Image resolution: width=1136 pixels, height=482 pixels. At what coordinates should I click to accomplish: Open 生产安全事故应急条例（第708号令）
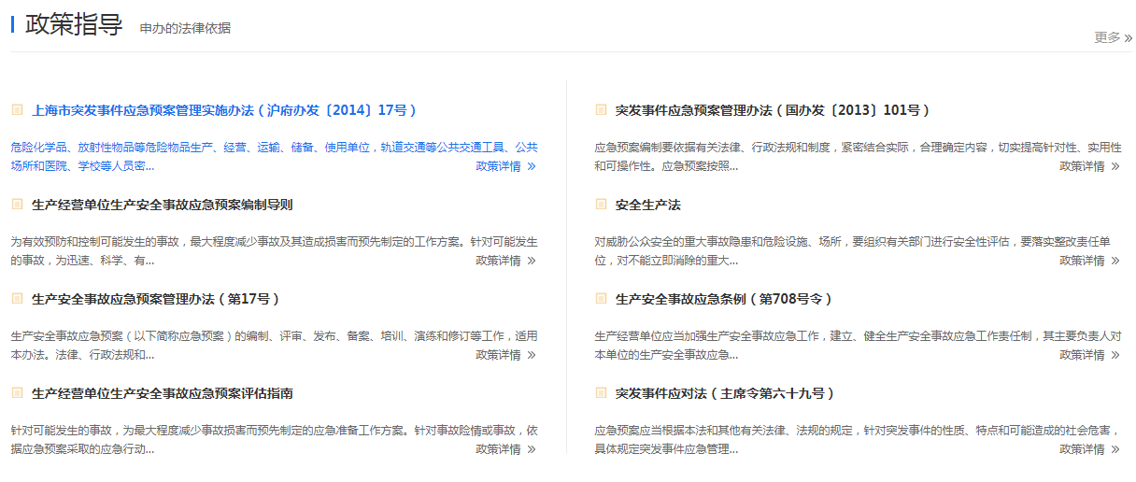(724, 299)
